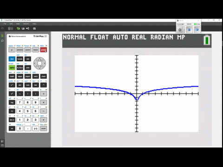Open the View menu
The height and width of the screenshot is (167, 223).
(x=18, y=24)
